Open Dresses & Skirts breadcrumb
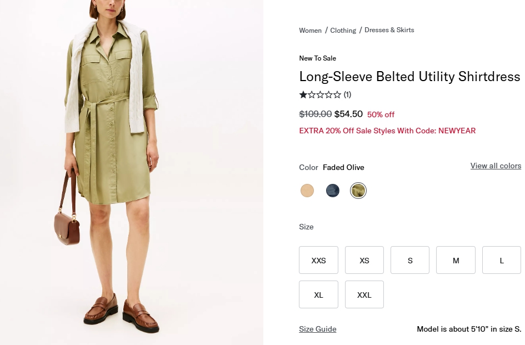This screenshot has height=345, width=525. pyautogui.click(x=389, y=30)
